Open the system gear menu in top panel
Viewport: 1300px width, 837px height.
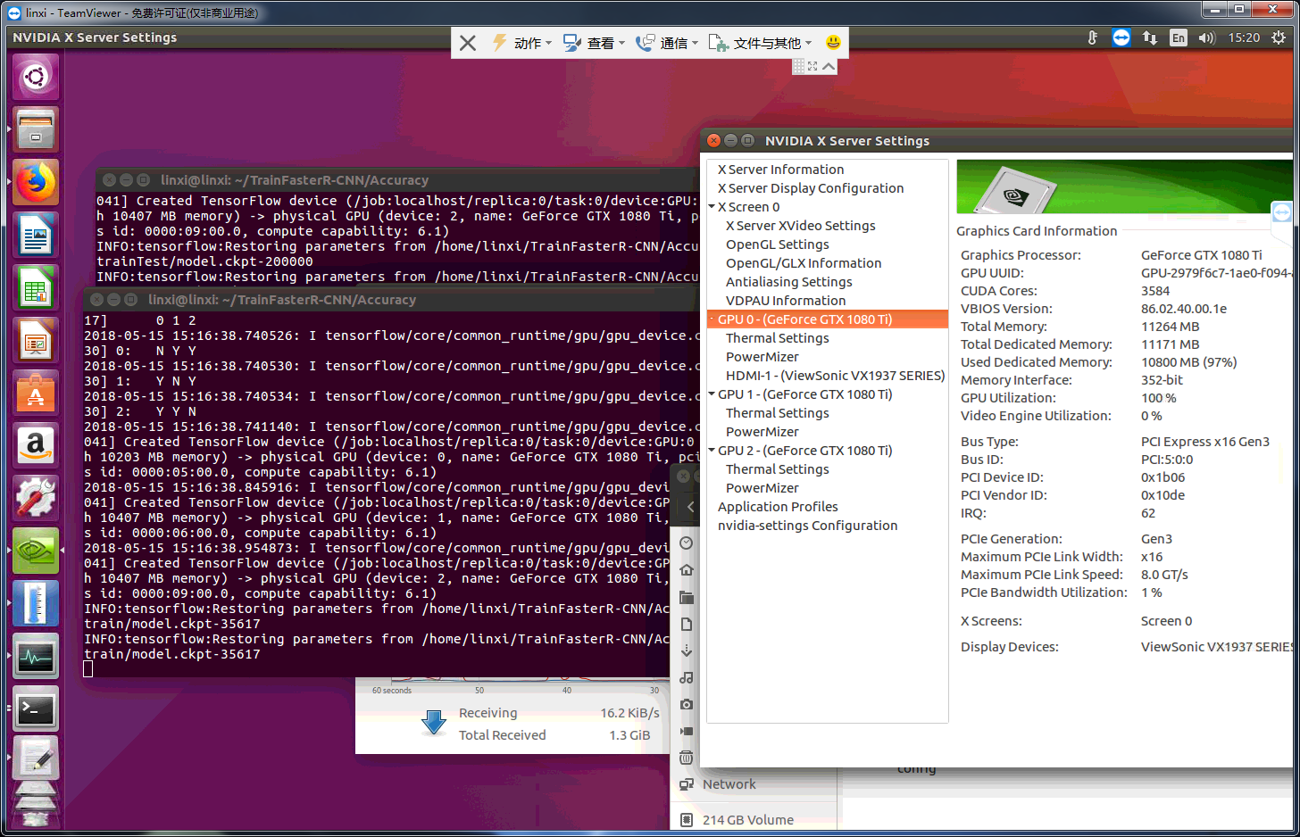point(1279,37)
